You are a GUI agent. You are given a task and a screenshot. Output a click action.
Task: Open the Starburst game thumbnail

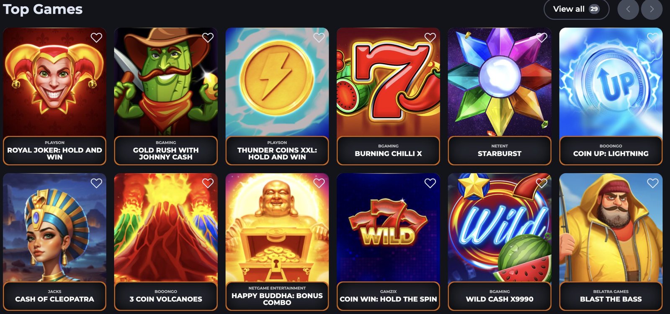pos(500,82)
